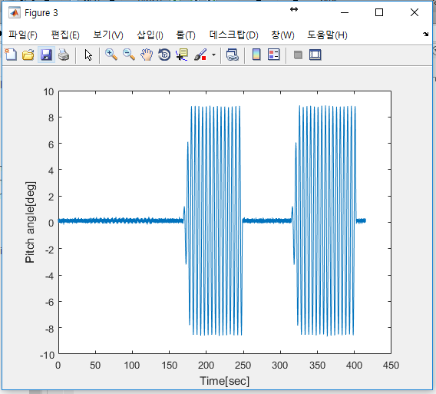Viewport: 436px width, 394px height.
Task: Open the 창(W) menu
Action: tap(282, 35)
